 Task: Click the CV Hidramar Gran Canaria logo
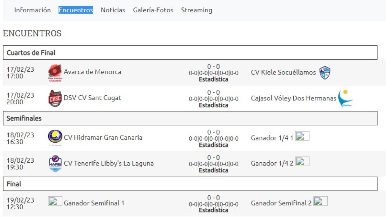55,137
